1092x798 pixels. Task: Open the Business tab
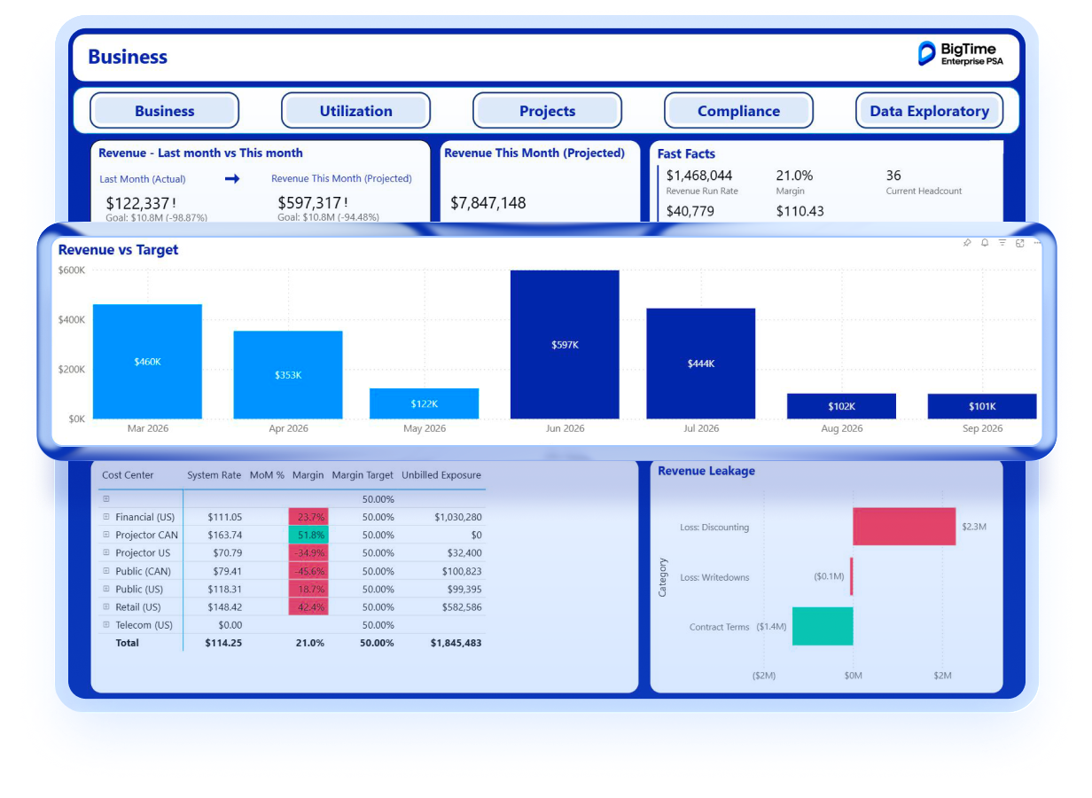click(x=165, y=111)
